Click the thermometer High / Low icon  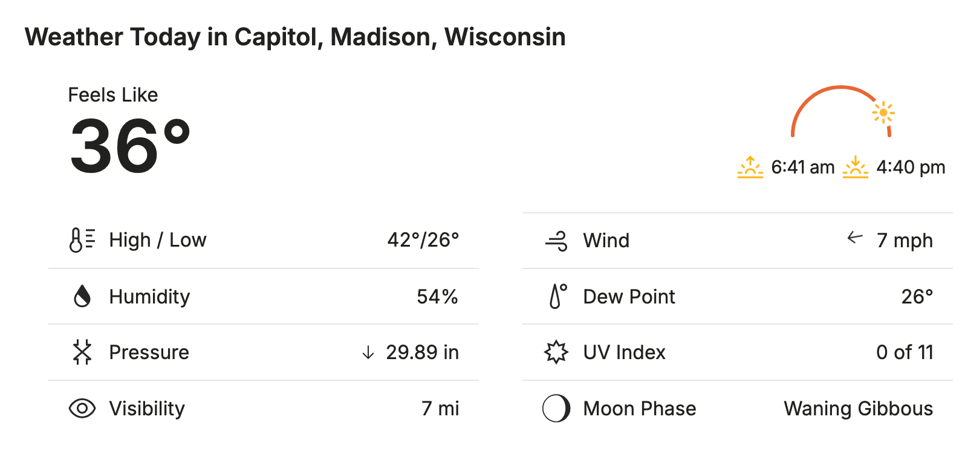[x=82, y=240]
